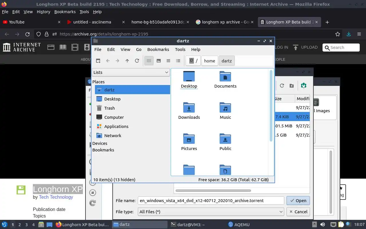
Task: Reload the page in Firefox
Action: tap(27, 34)
